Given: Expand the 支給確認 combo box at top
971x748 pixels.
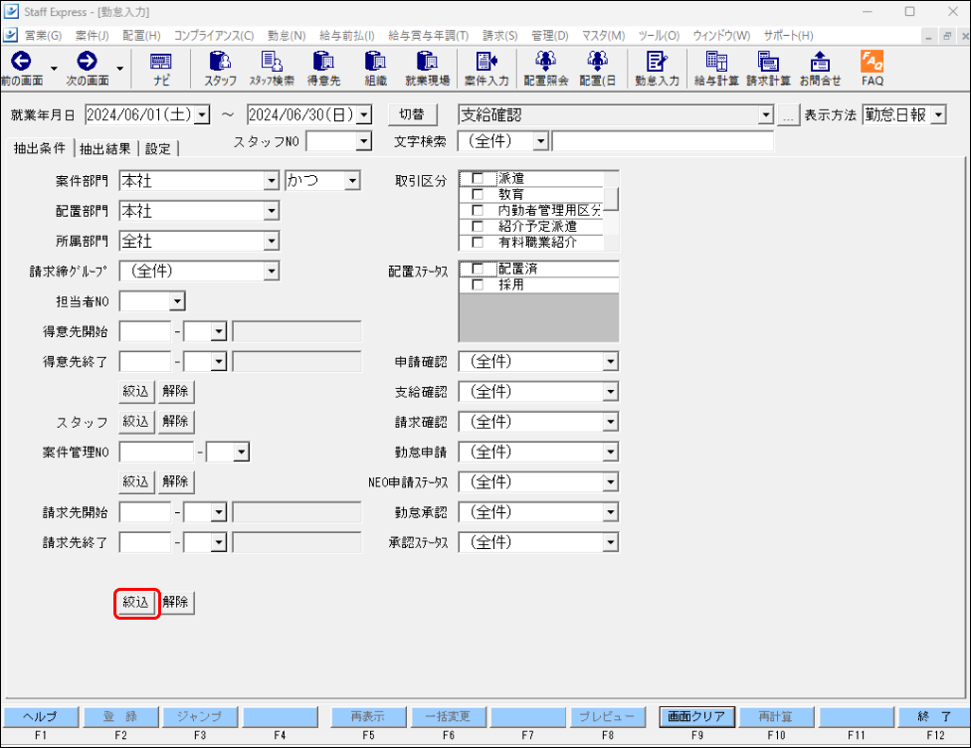Looking at the screenshot, I should [x=767, y=115].
